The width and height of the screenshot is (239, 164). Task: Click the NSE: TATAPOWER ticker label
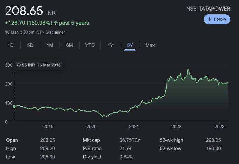coord(208,9)
